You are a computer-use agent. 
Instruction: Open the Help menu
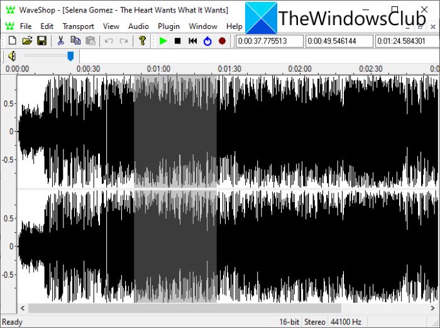pyautogui.click(x=234, y=26)
